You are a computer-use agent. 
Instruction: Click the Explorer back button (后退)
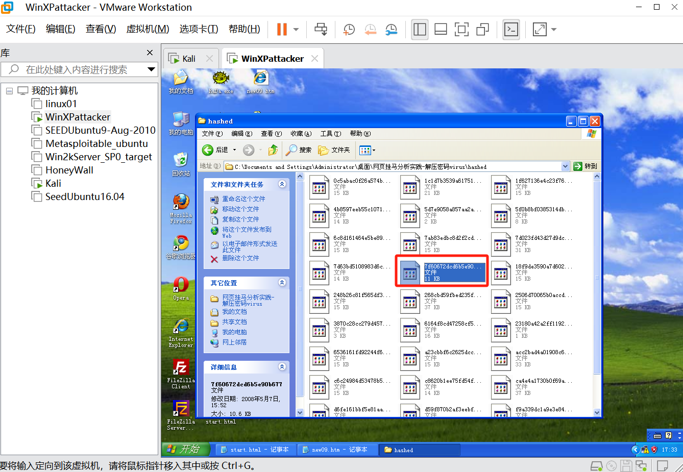(215, 150)
